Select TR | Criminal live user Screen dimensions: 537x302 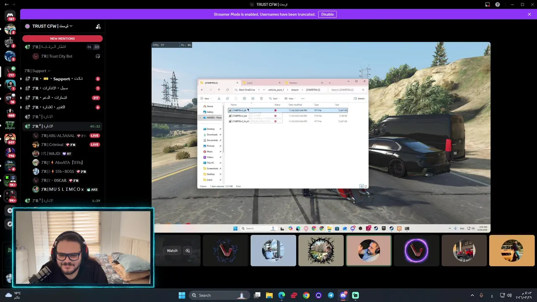[66, 145]
